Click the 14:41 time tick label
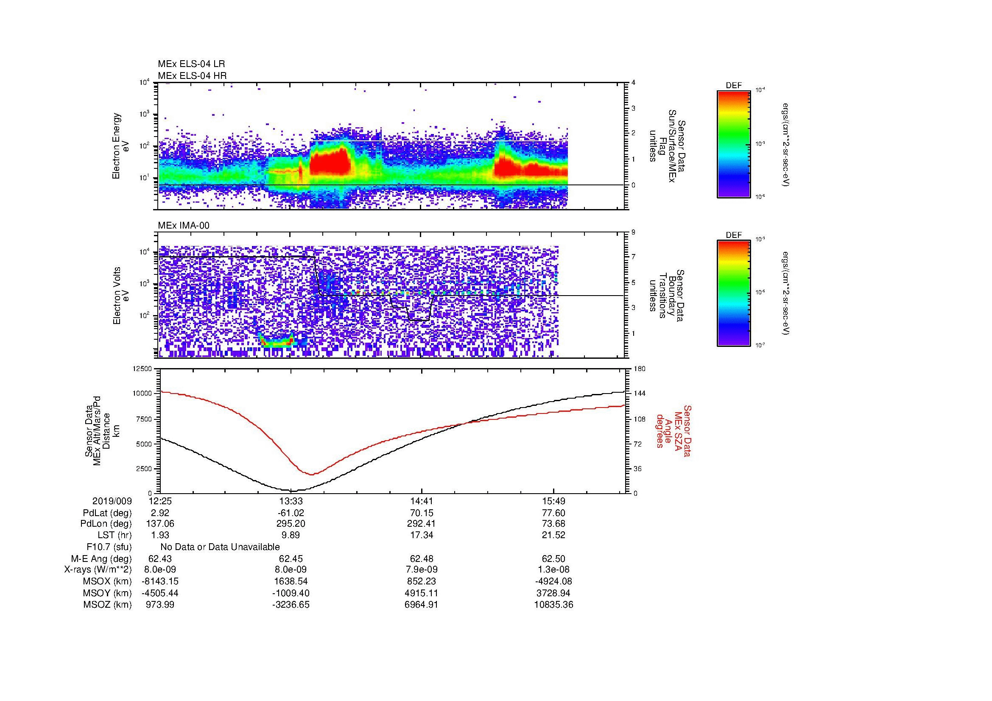This screenshot has height=701, width=992. click(x=422, y=501)
